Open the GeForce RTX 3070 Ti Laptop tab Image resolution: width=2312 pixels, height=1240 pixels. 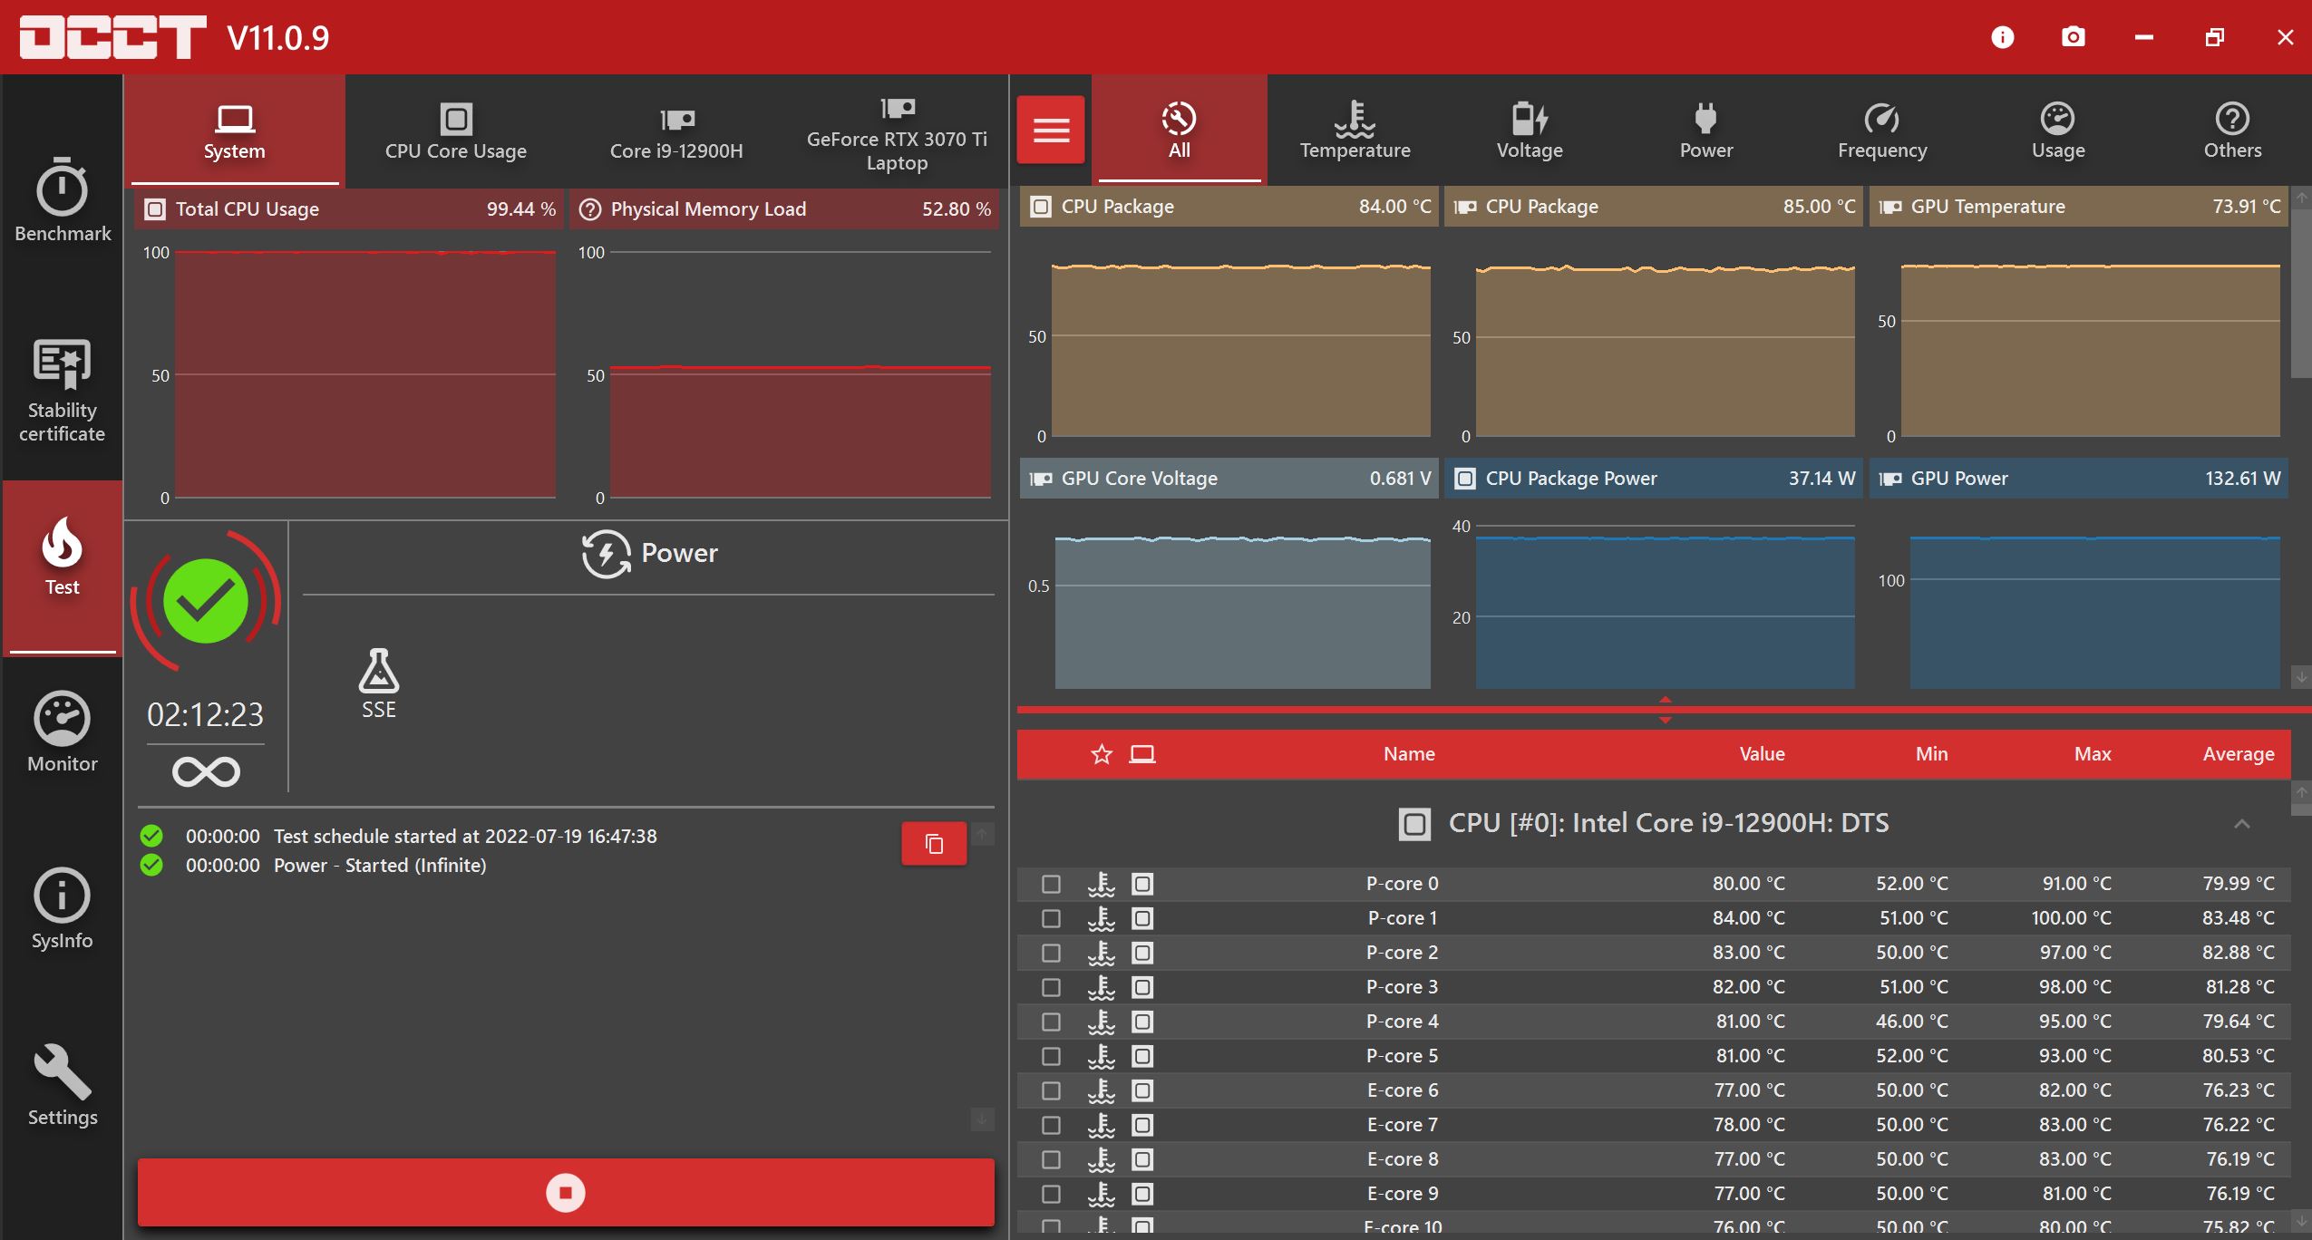pyautogui.click(x=897, y=131)
